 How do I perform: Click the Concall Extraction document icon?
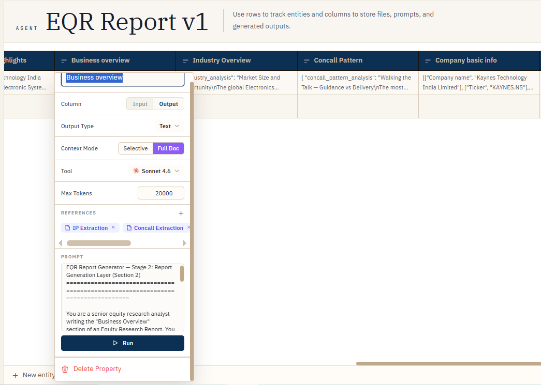coord(129,227)
